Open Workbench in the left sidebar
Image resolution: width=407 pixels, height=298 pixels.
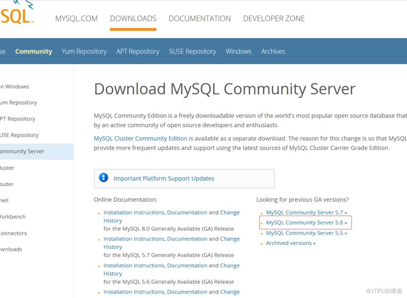click(13, 217)
